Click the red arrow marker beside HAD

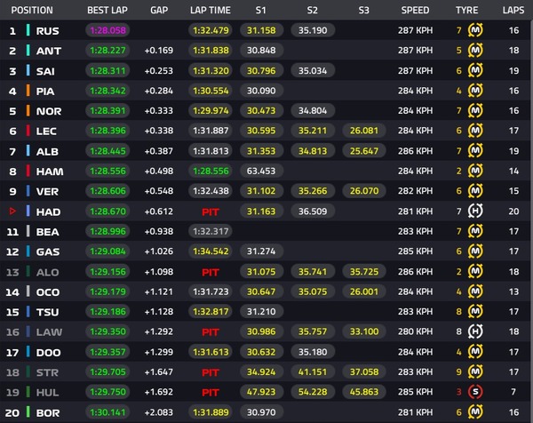(x=12, y=211)
